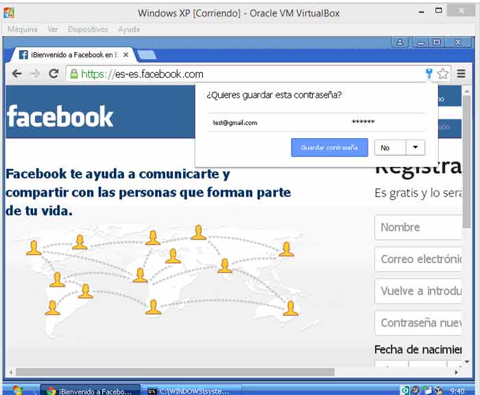This screenshot has height=395, width=480.
Task: Open the Chrome hamburger menu
Action: 461,74
